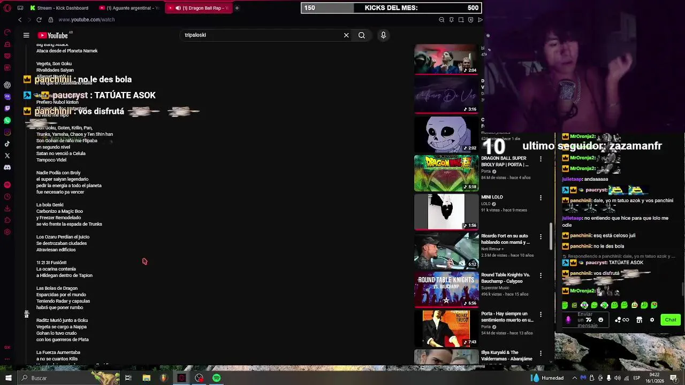Open options for Ricardo Fort video
Image resolution: width=685 pixels, height=385 pixels.
541,236
